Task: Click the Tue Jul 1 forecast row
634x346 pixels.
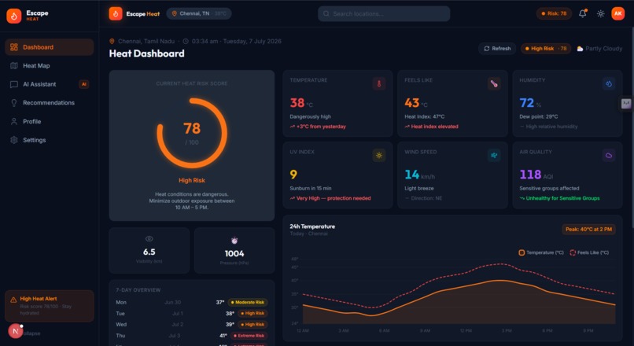Action: point(192,313)
